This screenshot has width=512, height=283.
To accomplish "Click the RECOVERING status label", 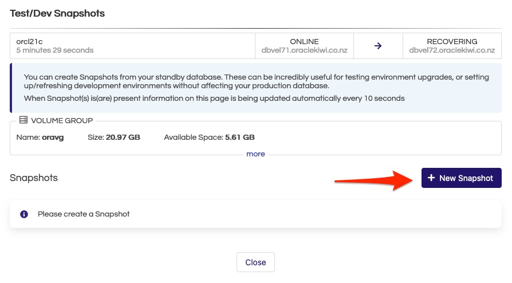I will 452,41.
